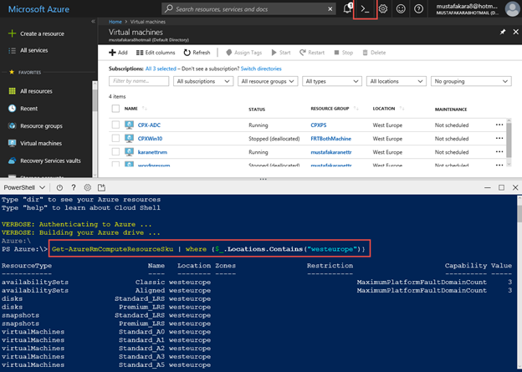Open the account avatar menu

[512, 9]
